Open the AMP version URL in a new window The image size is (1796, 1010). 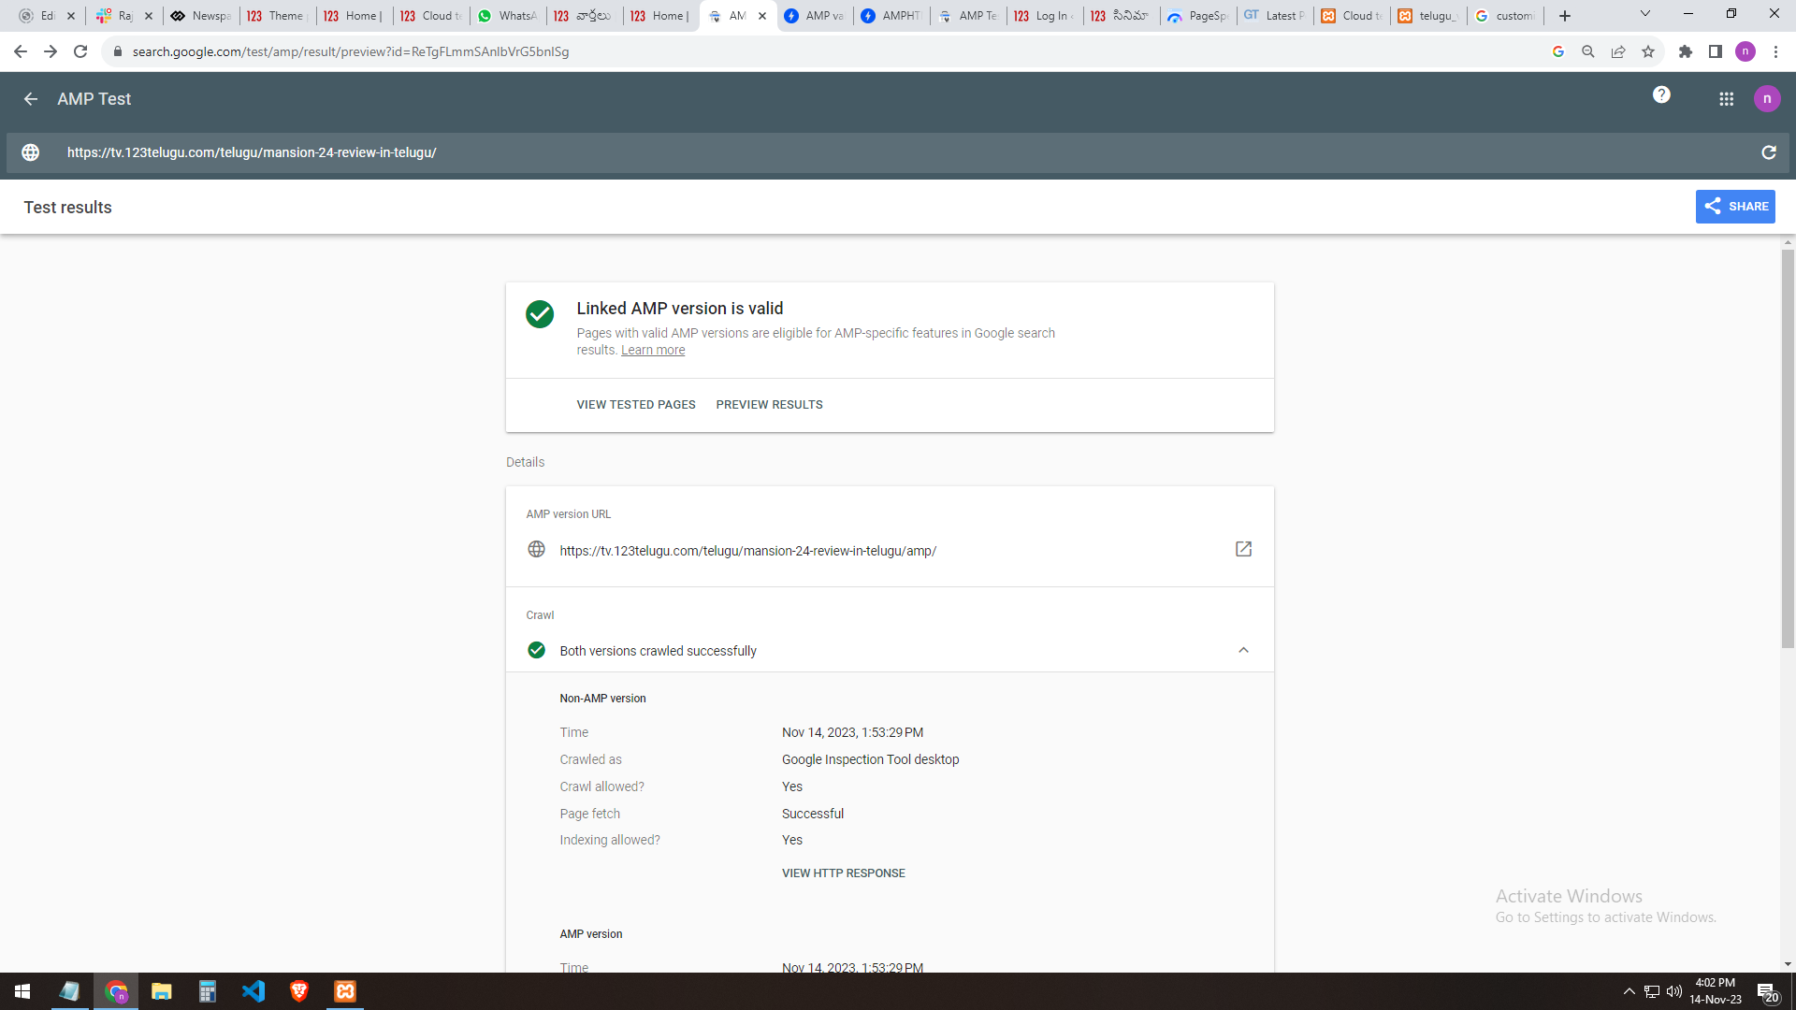tap(1243, 549)
